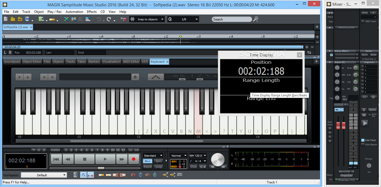
Task: Switch to the Soundpool tab
Action: 12,62
